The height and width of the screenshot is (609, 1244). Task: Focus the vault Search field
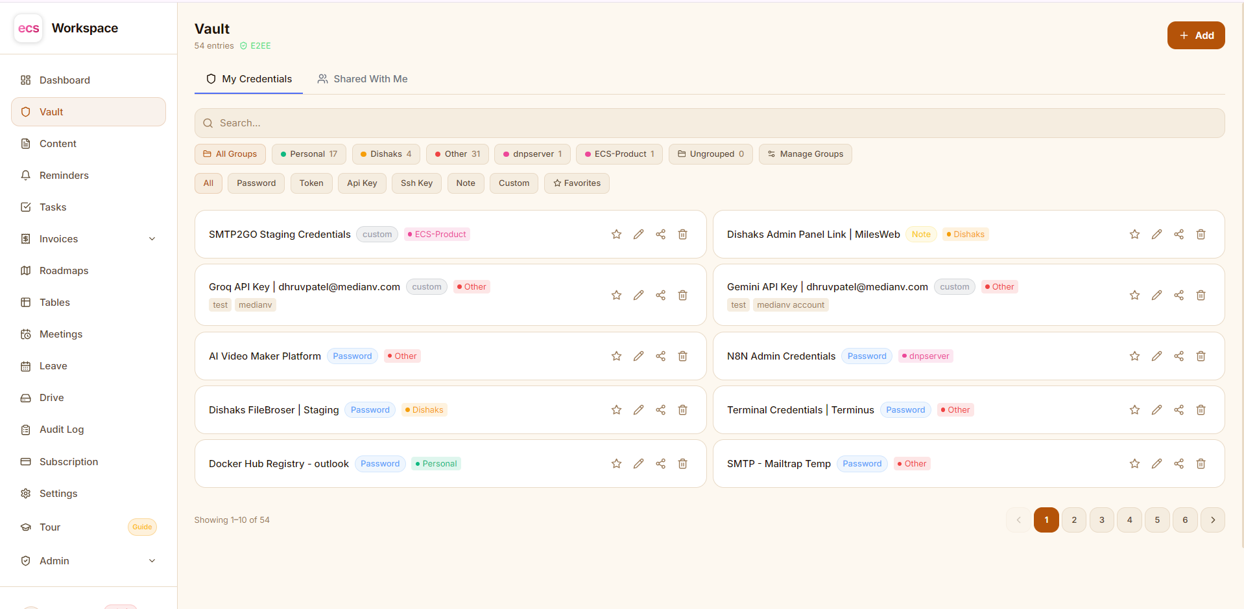(710, 123)
